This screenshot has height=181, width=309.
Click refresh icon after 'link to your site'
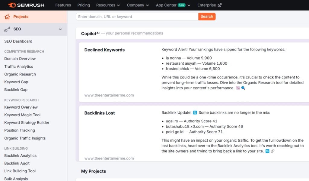point(267,151)
